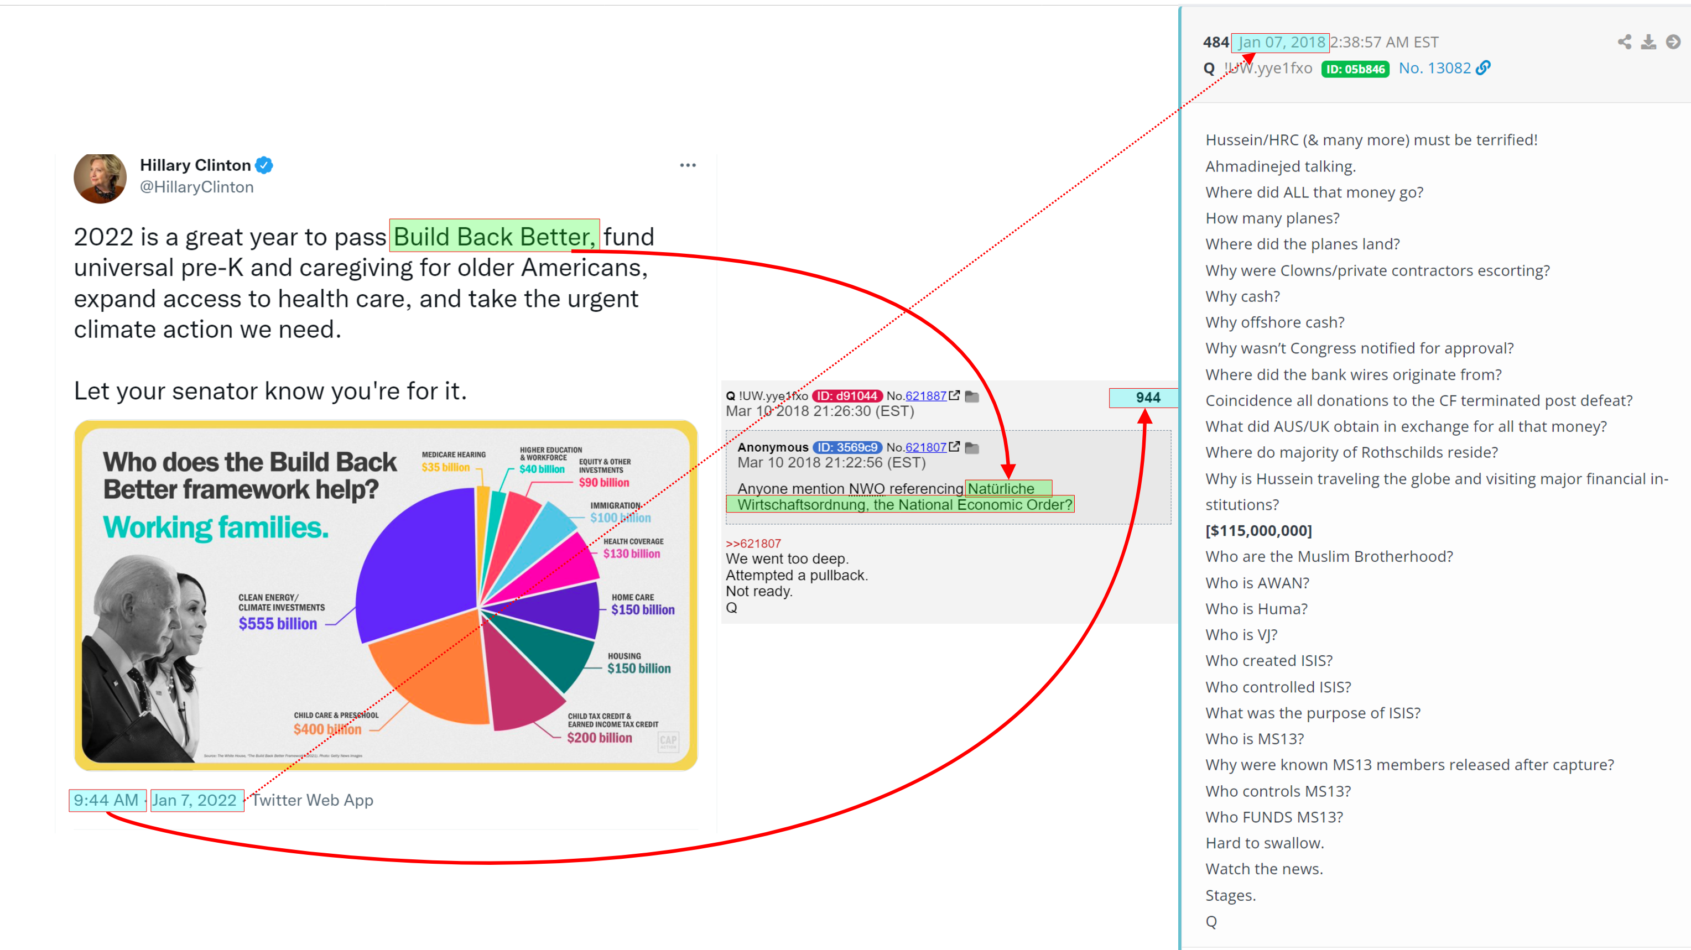Click Hillary Clinton's profile avatar

pyautogui.click(x=100, y=178)
